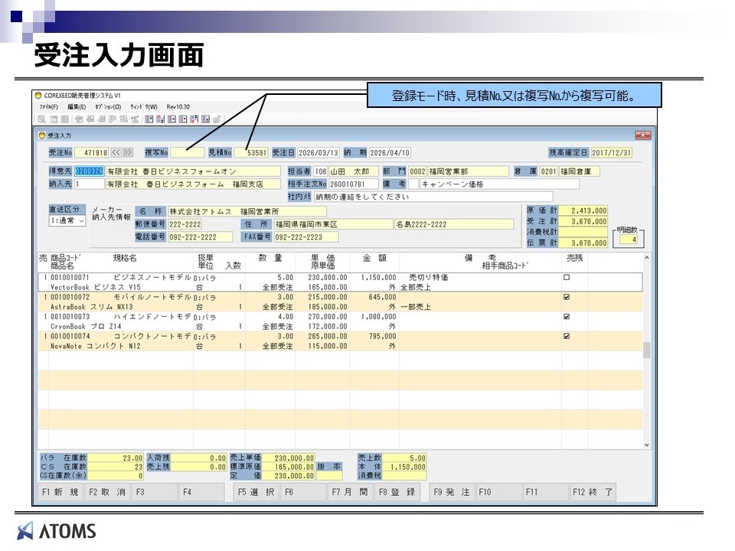Click the F12 終了 button
The width and height of the screenshot is (735, 551).
pyautogui.click(x=592, y=492)
